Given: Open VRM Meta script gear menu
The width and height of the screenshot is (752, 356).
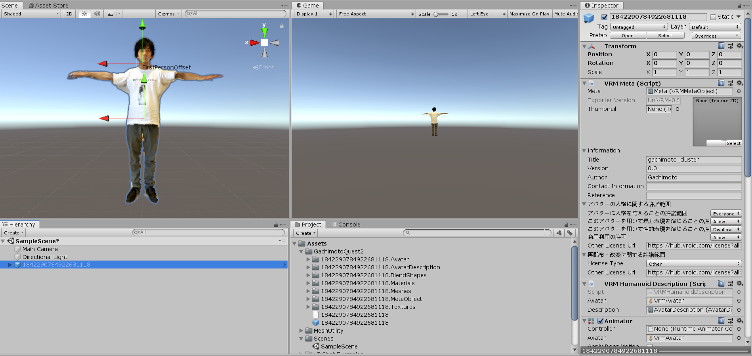Looking at the screenshot, I should [x=739, y=83].
